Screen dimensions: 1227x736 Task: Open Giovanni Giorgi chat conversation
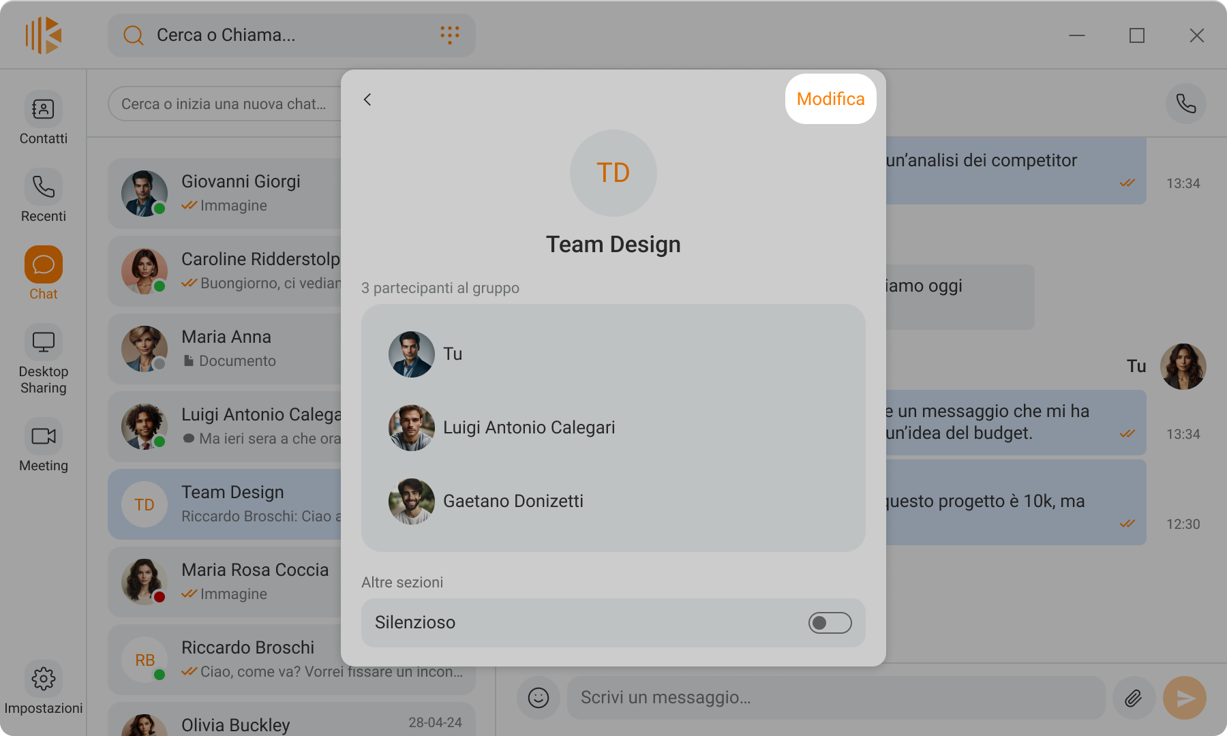tap(225, 194)
